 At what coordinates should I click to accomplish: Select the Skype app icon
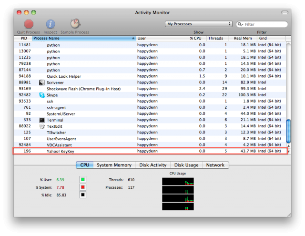[42, 95]
